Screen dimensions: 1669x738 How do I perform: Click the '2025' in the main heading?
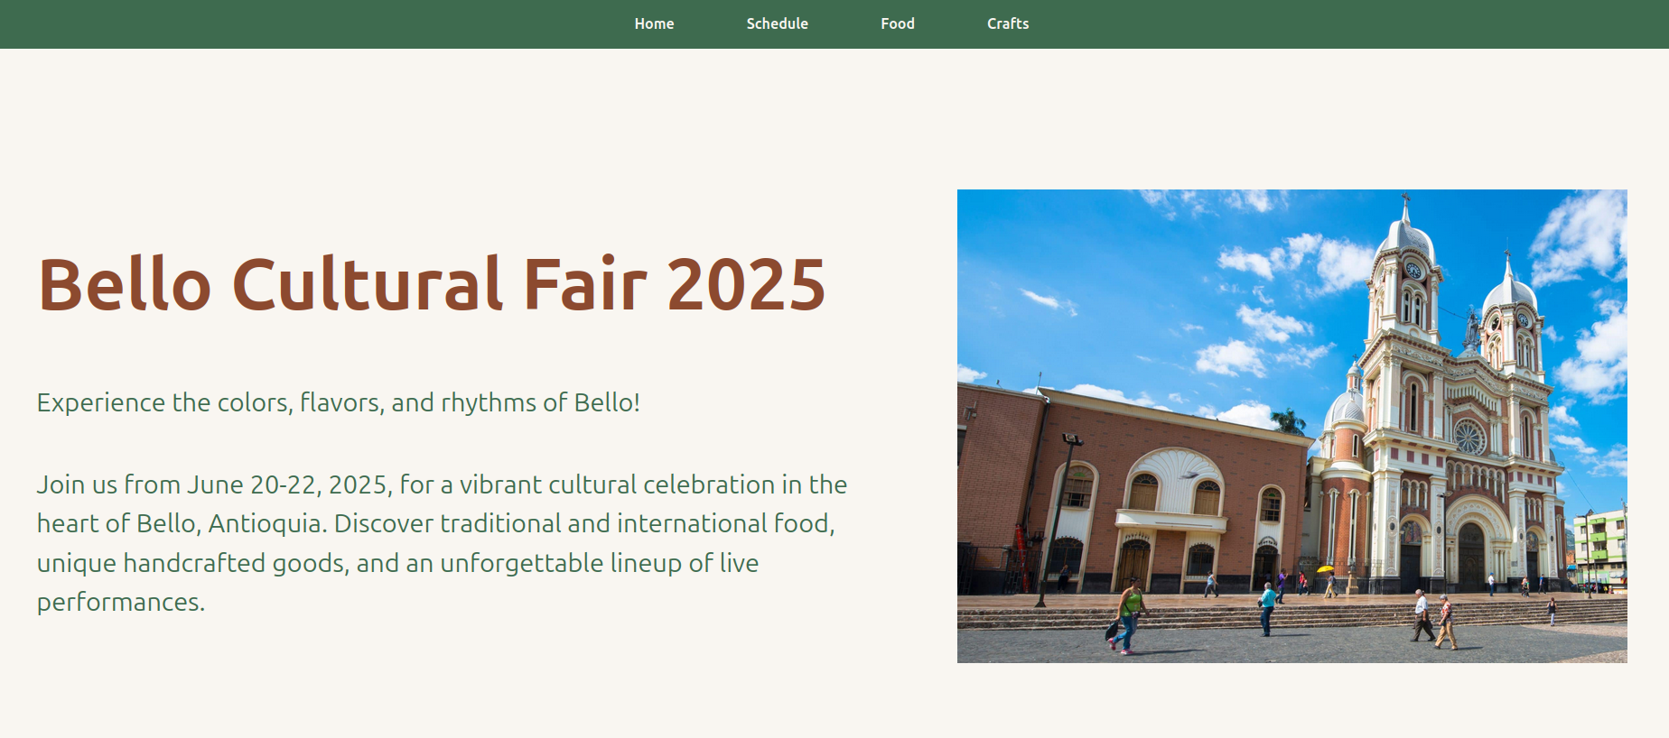[x=746, y=284]
